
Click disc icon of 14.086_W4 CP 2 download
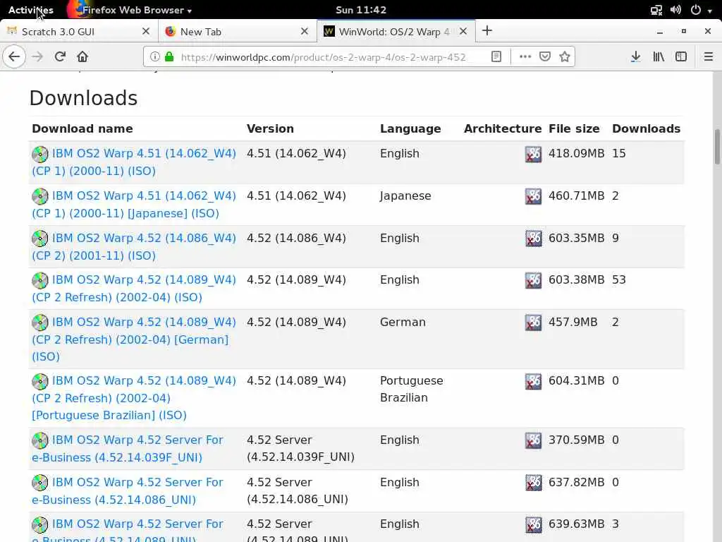click(40, 239)
